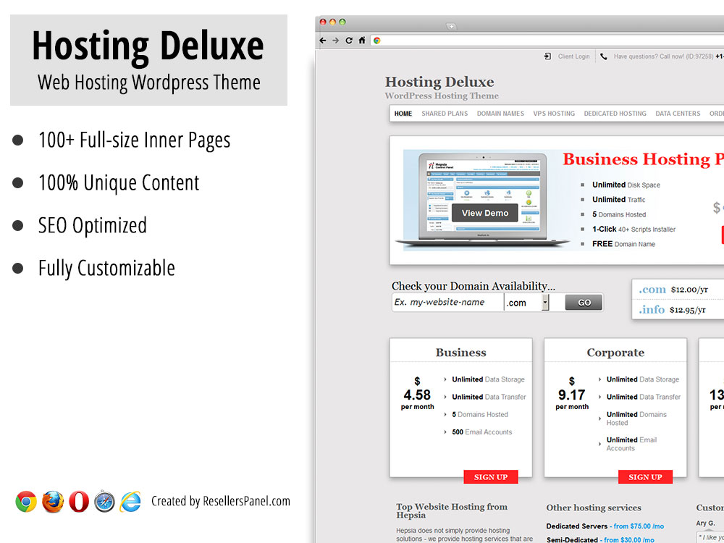The width and height of the screenshot is (724, 543).
Task: Click 'Unlimited Domains Hosted' in Corporate plan
Action: tap(636, 418)
